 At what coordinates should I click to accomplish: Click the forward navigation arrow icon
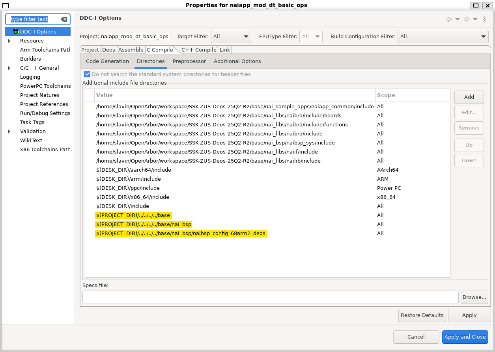(466, 19)
